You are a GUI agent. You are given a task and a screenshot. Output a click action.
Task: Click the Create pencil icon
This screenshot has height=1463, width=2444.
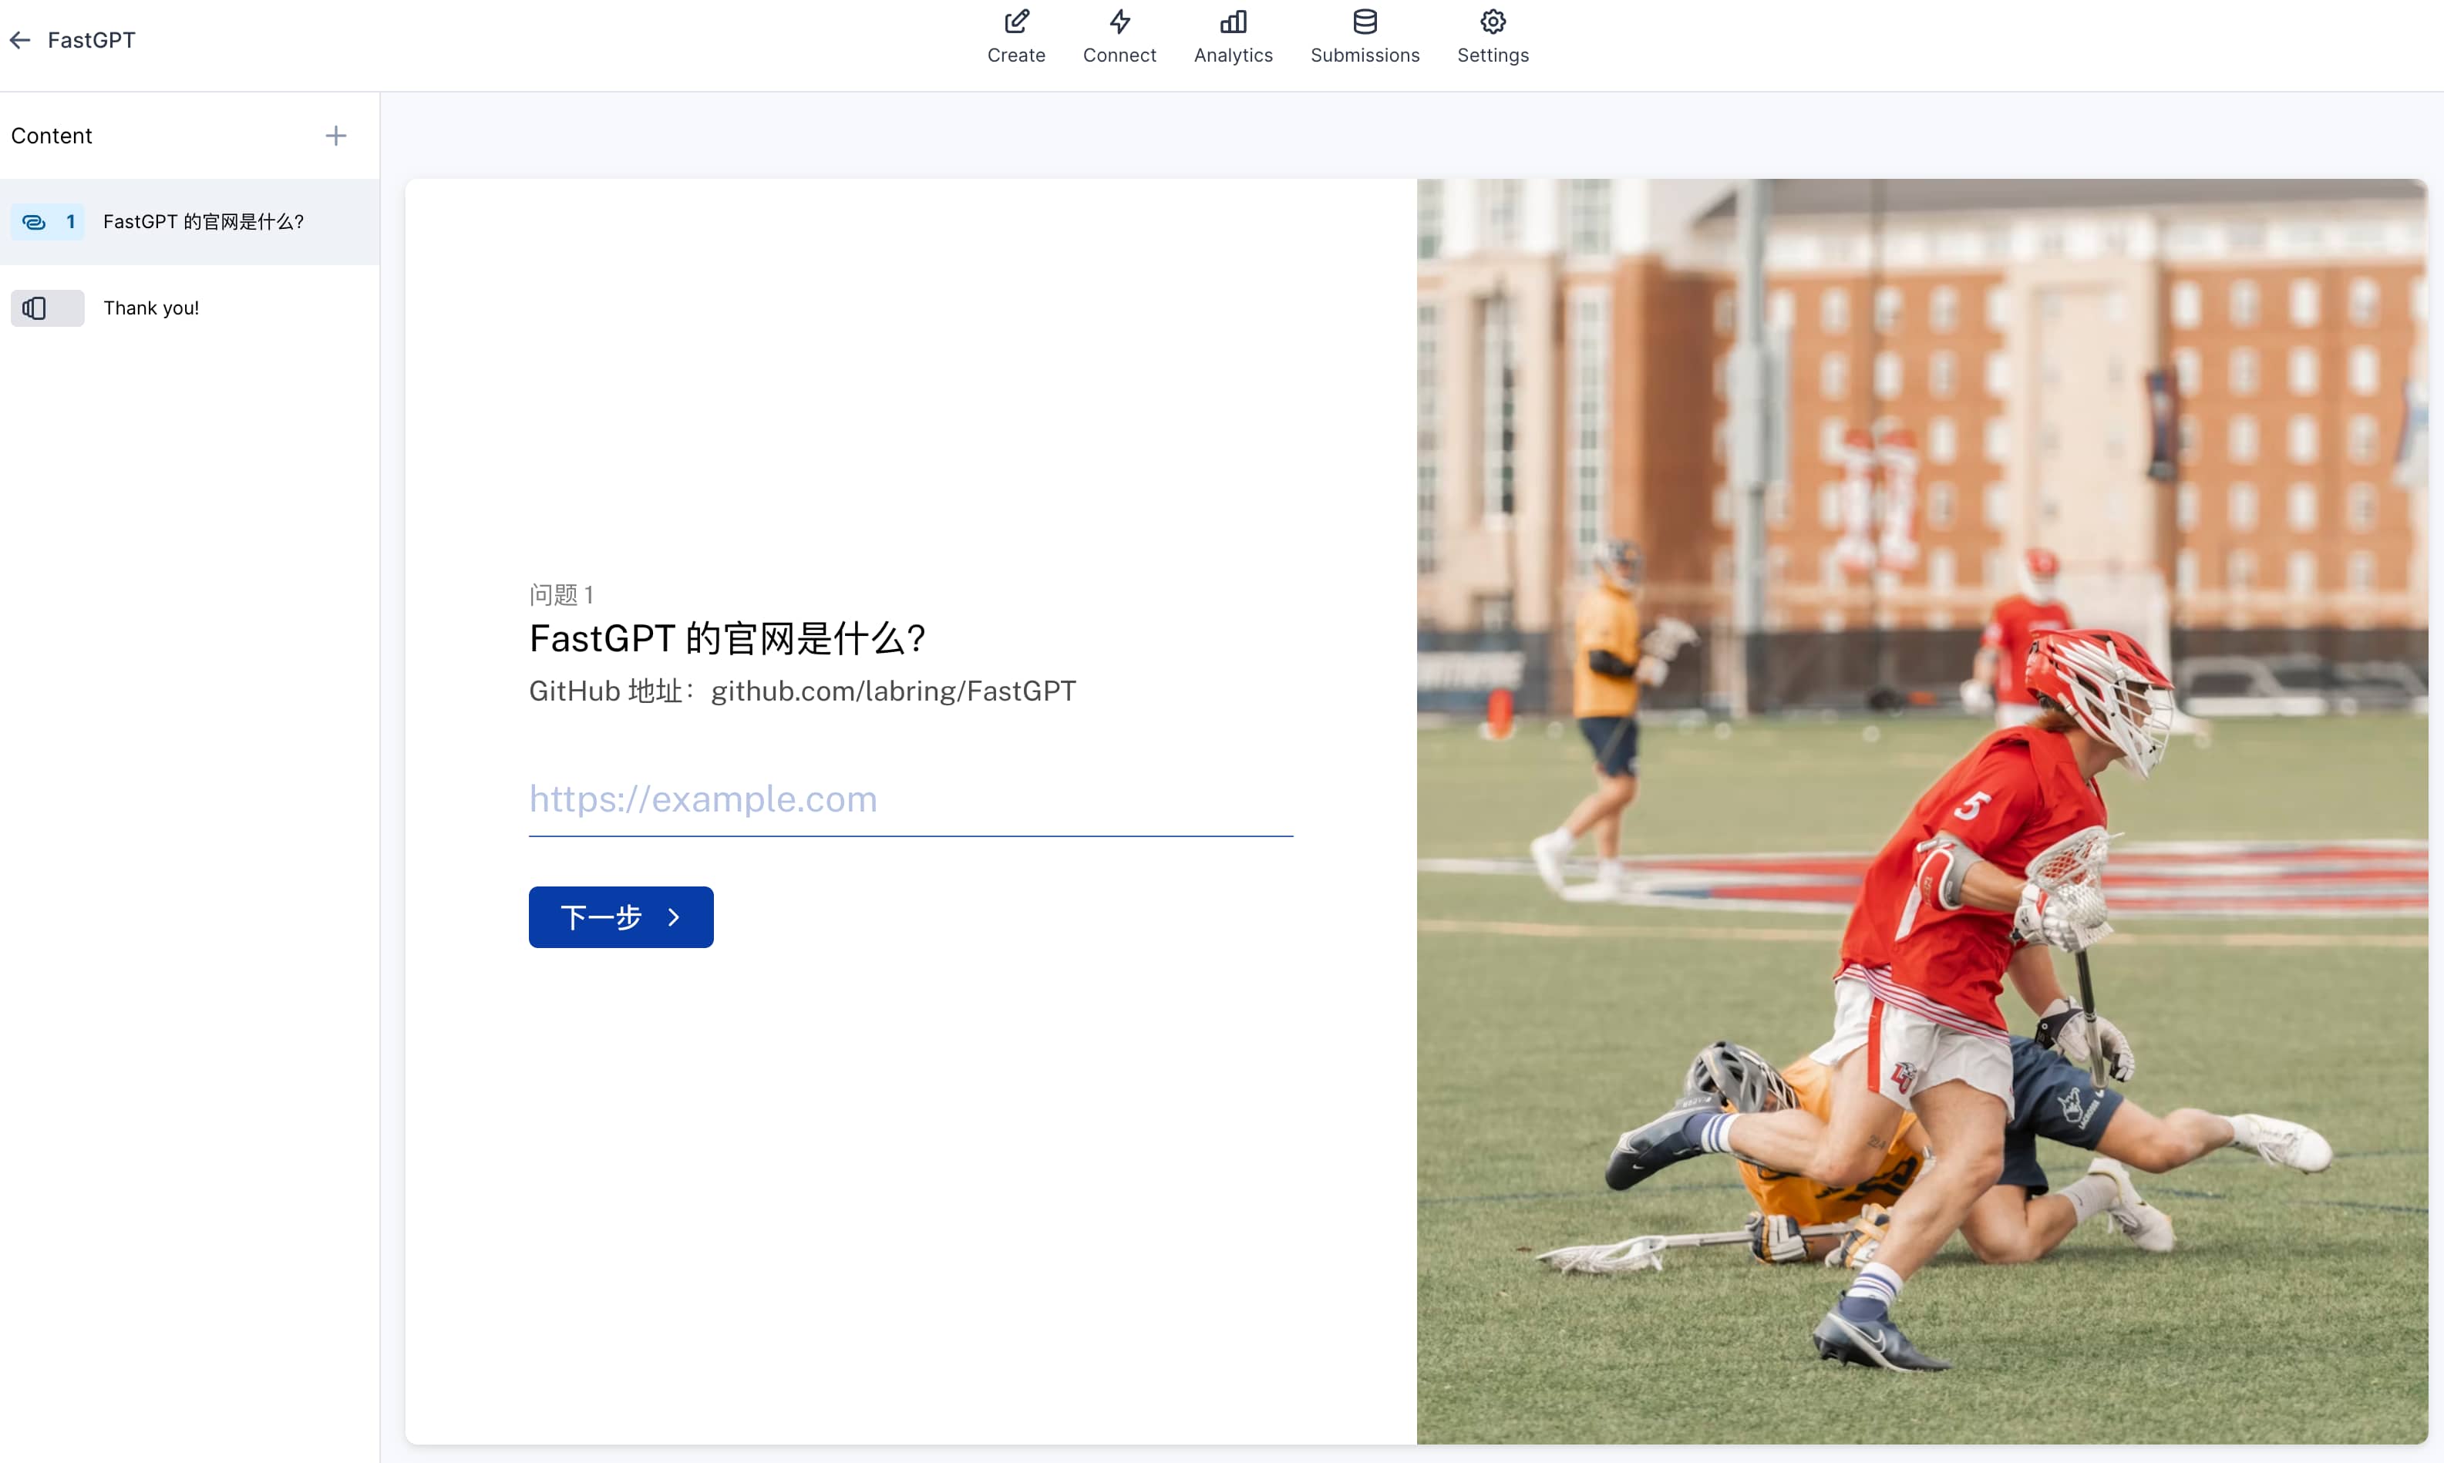pos(1015,22)
